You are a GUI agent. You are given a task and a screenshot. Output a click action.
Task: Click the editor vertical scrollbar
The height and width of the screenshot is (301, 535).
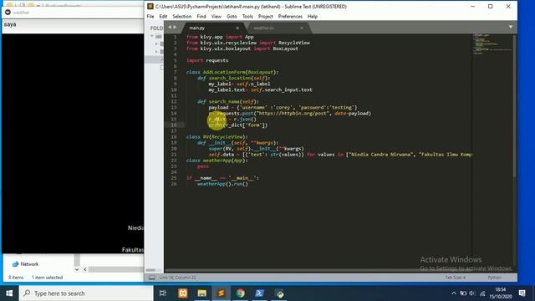point(515,106)
